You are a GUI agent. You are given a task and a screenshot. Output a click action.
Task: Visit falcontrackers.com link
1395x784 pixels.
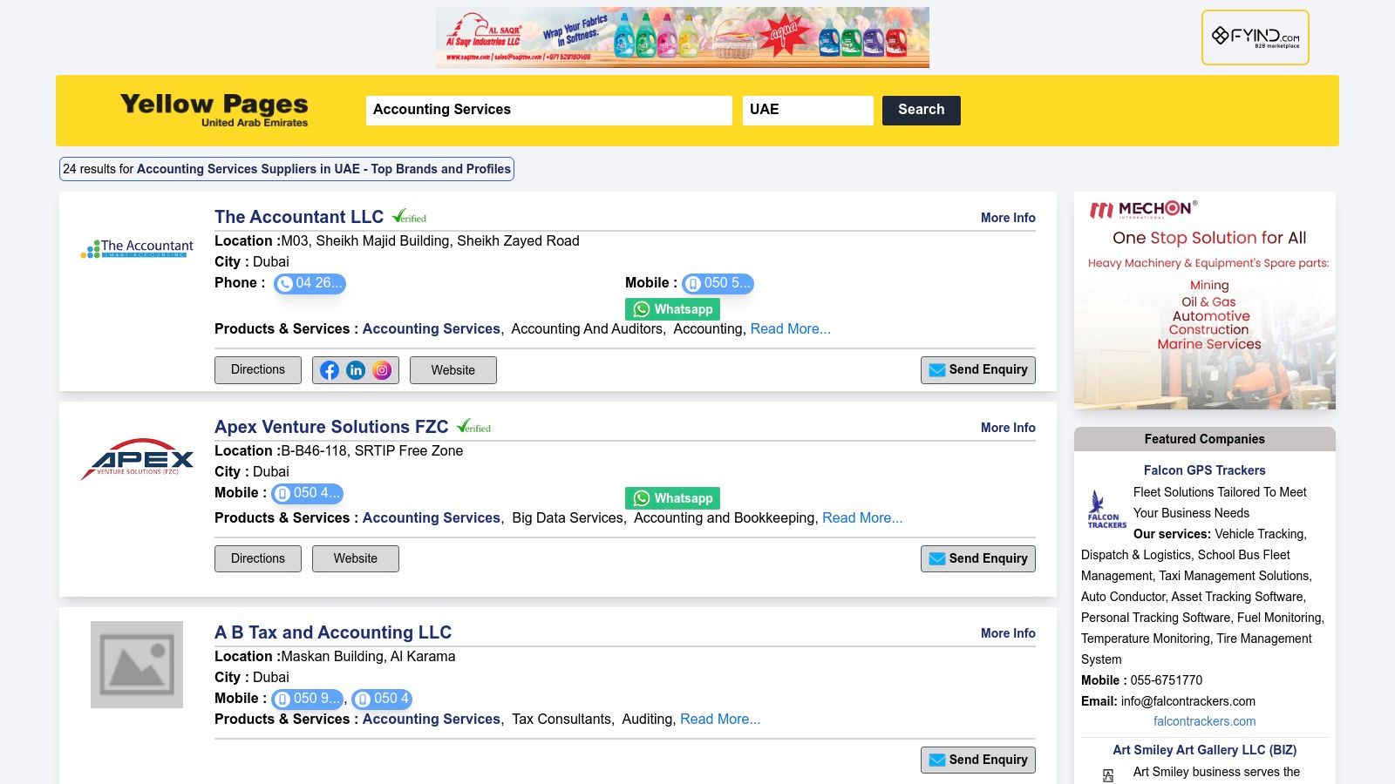click(x=1204, y=721)
